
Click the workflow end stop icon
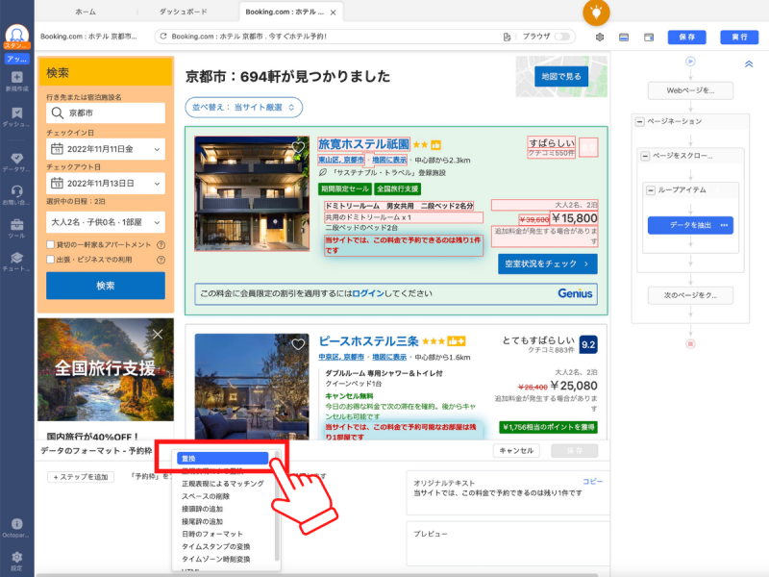pos(690,344)
